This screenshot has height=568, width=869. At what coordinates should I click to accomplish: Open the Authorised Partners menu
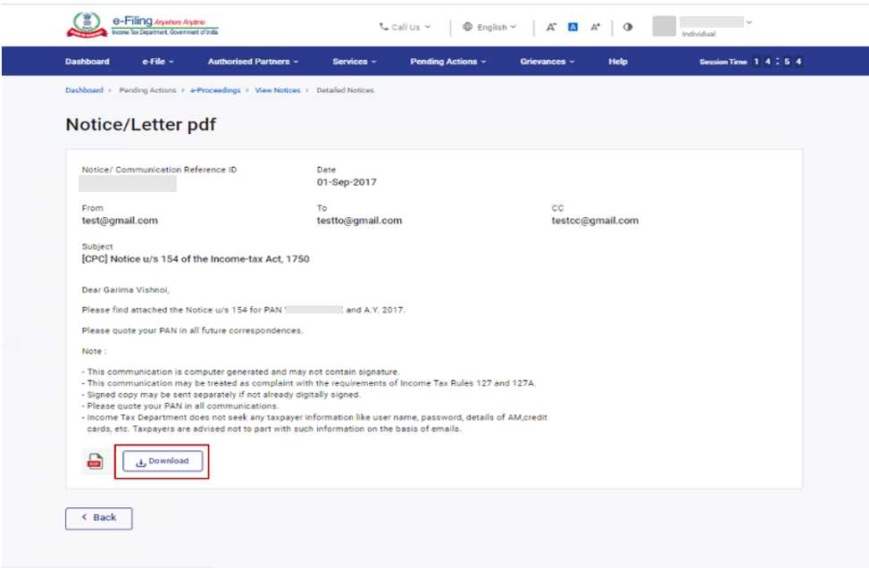(x=253, y=62)
